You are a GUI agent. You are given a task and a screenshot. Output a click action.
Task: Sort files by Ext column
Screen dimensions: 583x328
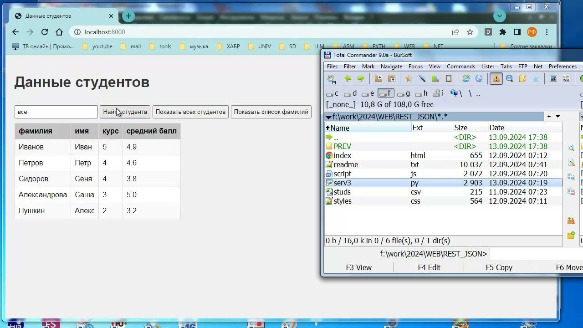tap(432, 128)
